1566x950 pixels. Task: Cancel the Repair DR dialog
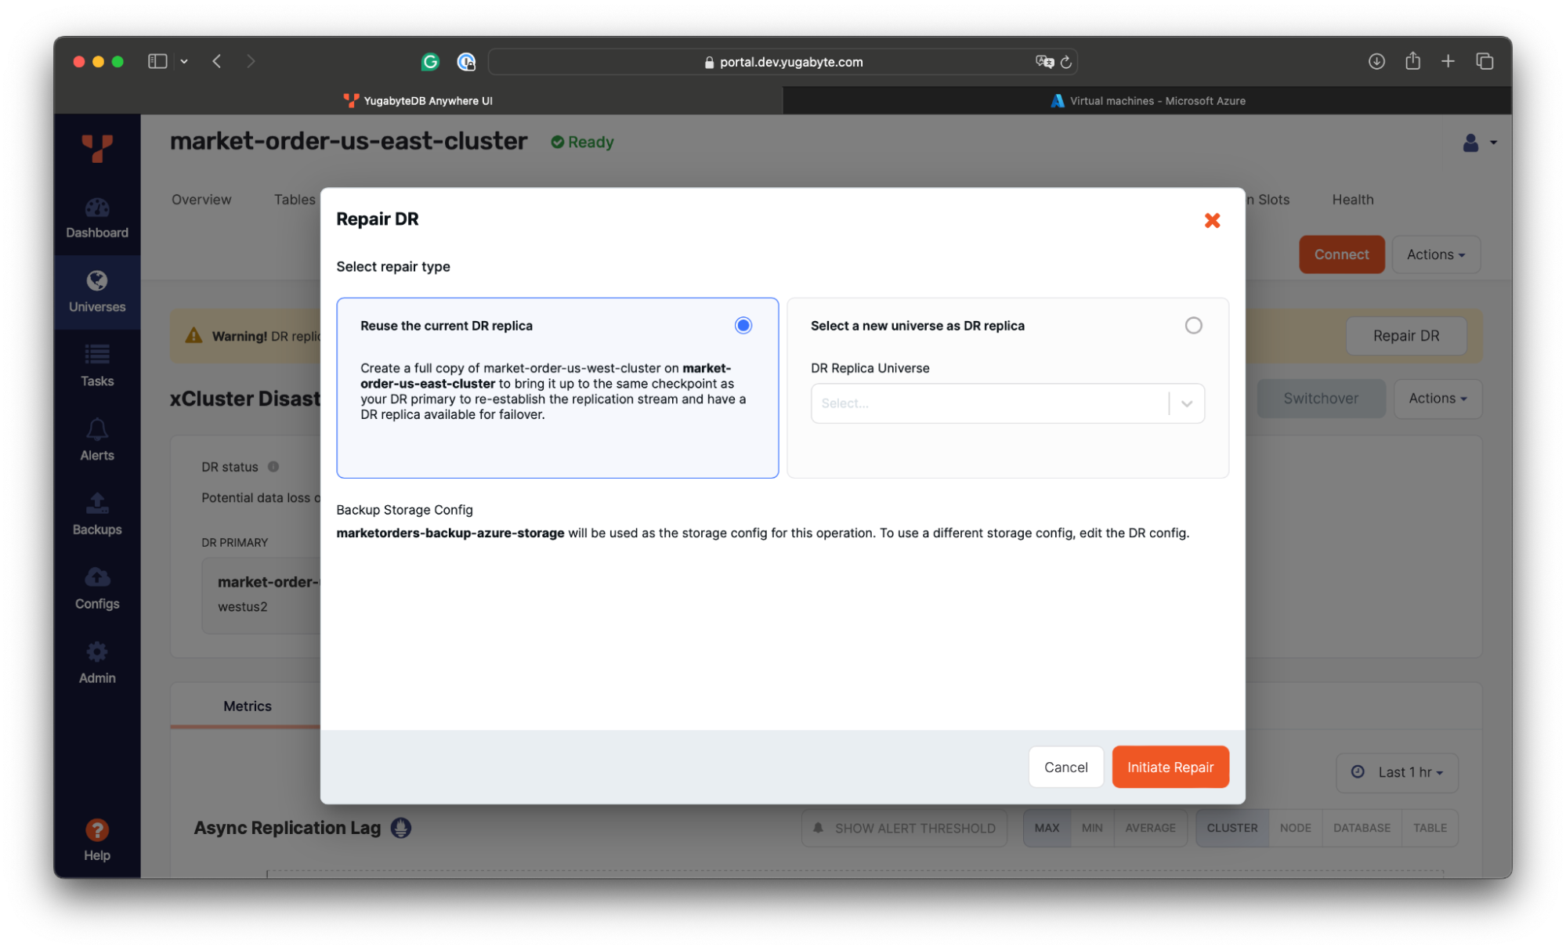click(1065, 767)
